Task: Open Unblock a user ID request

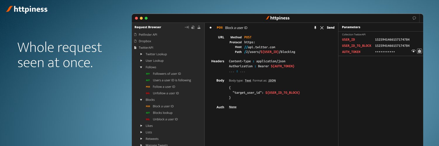Action: (x=165, y=119)
